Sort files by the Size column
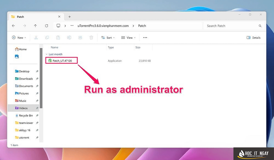This screenshot has height=160, width=274. click(x=138, y=47)
